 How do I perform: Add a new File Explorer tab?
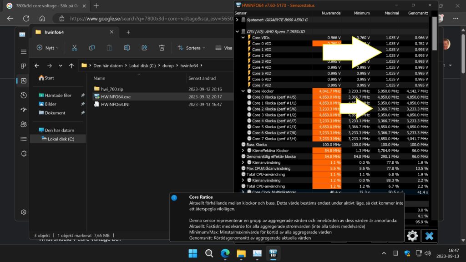(128, 32)
